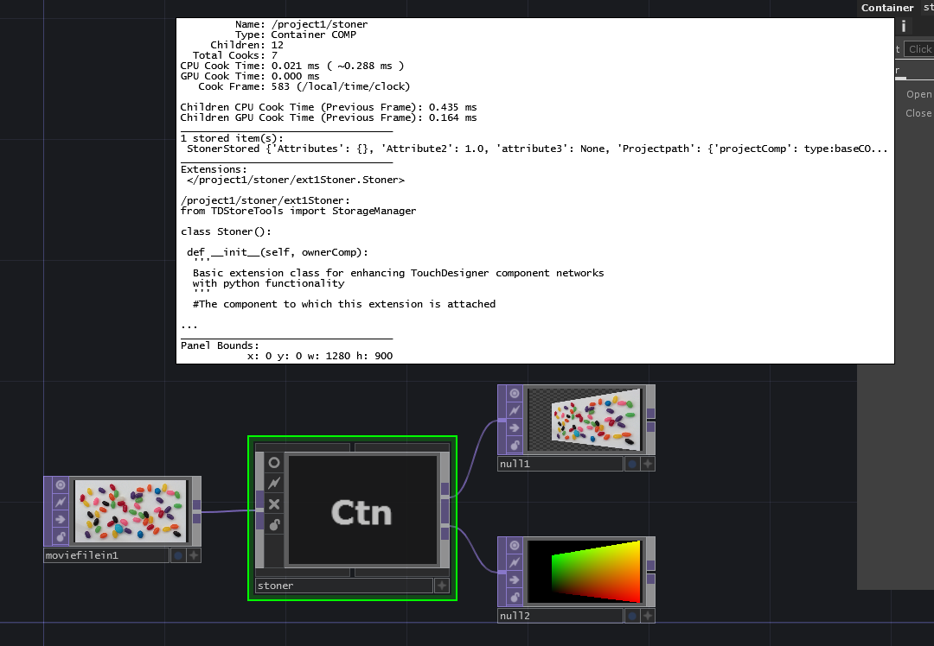
Task: Click the null2 node name field
Action: (x=560, y=617)
